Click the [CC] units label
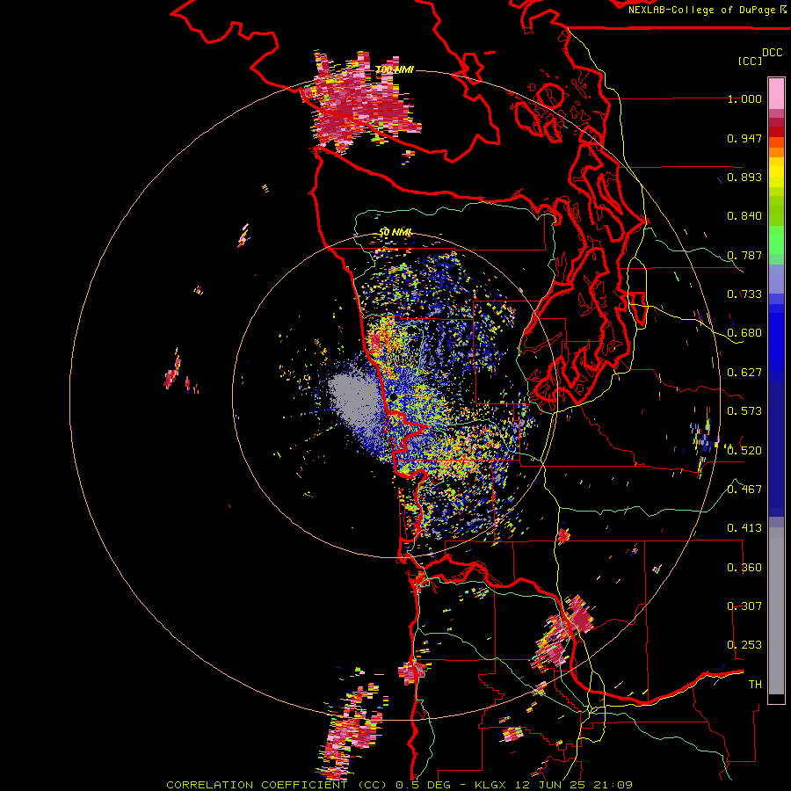The width and height of the screenshot is (791, 791). click(x=750, y=61)
